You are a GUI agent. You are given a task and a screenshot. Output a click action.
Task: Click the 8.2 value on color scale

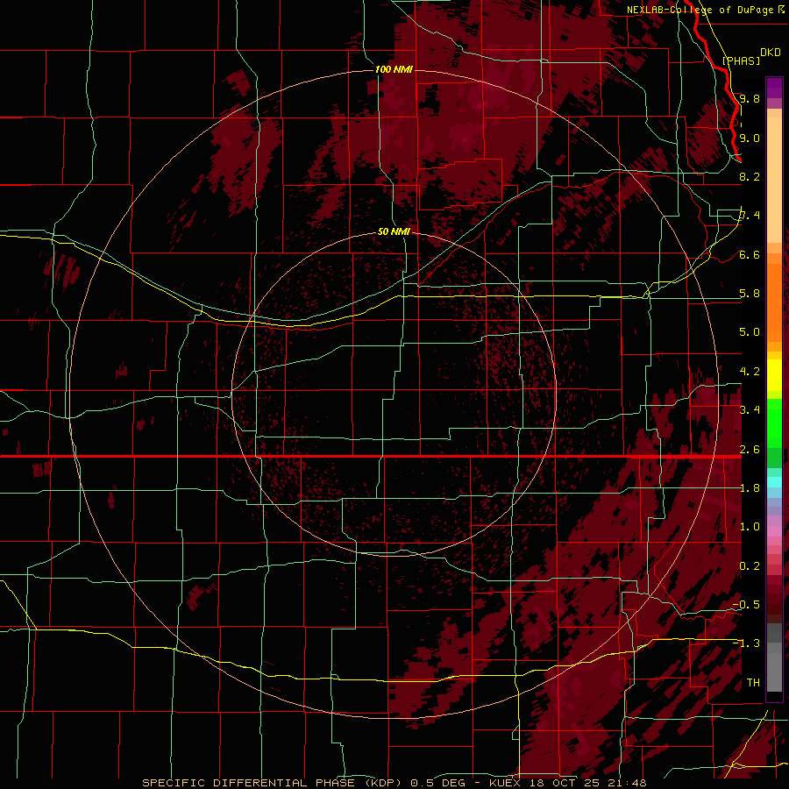[x=750, y=176]
